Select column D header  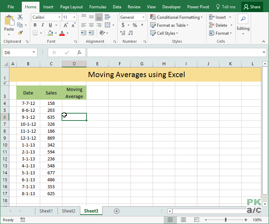pos(74,64)
